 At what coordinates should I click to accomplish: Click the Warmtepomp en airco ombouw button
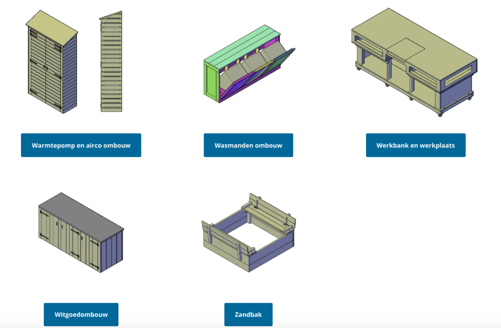coord(81,145)
